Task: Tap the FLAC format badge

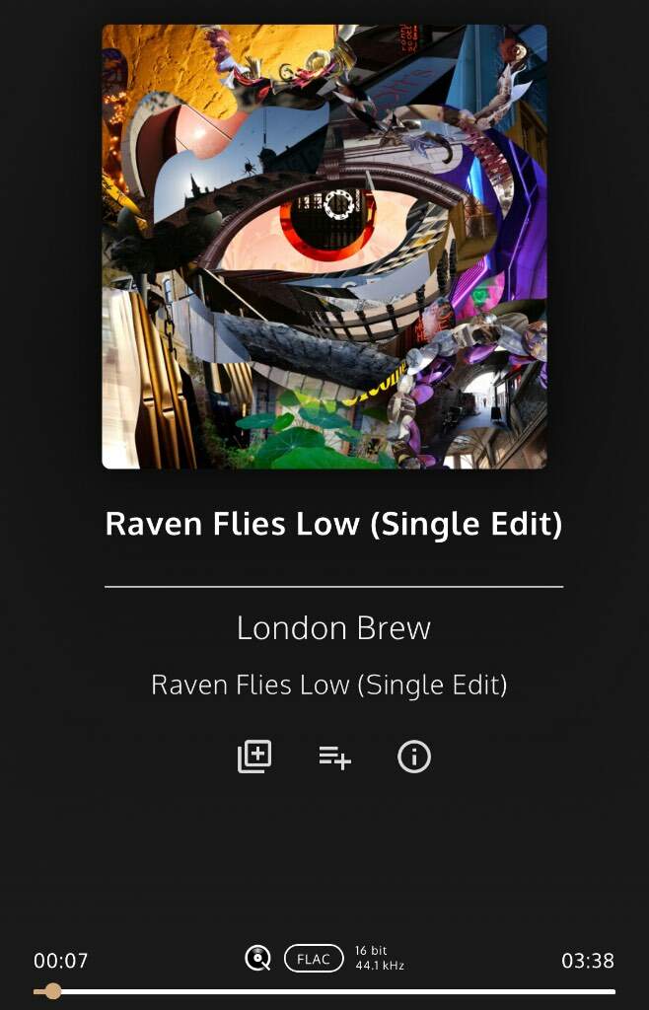Action: point(314,959)
